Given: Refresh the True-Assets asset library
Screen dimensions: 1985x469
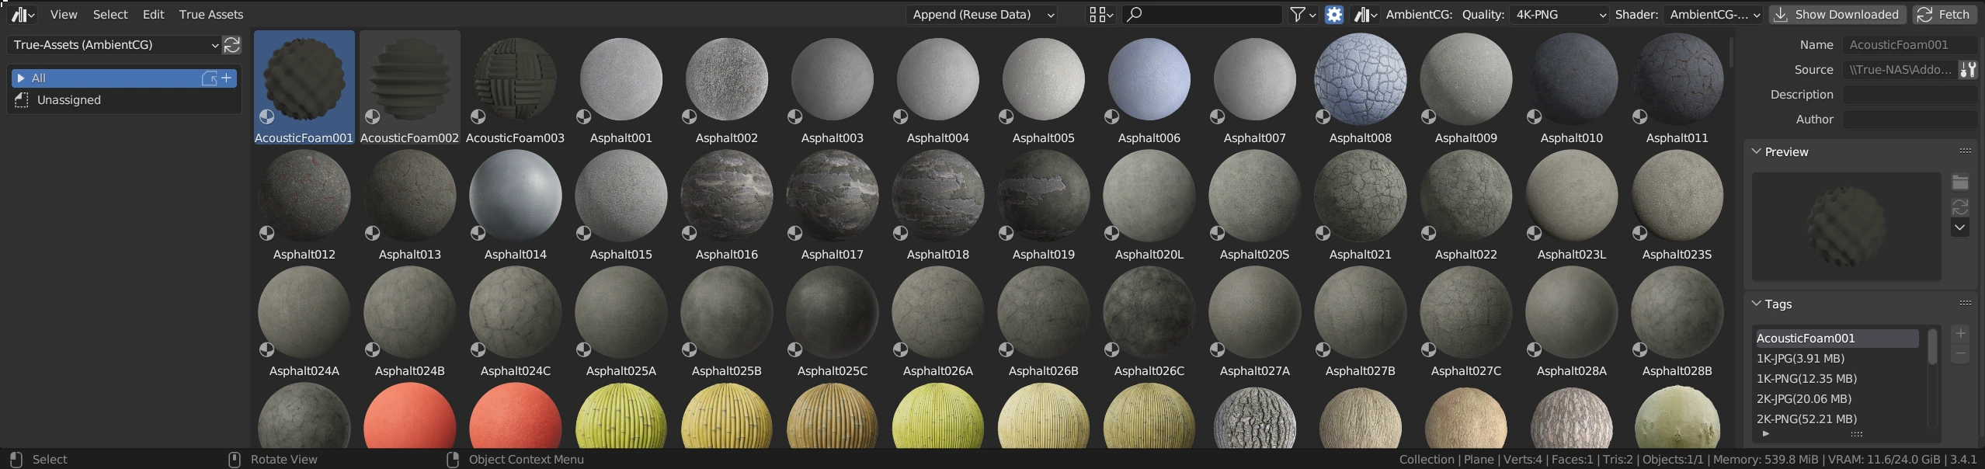Looking at the screenshot, I should tap(231, 45).
